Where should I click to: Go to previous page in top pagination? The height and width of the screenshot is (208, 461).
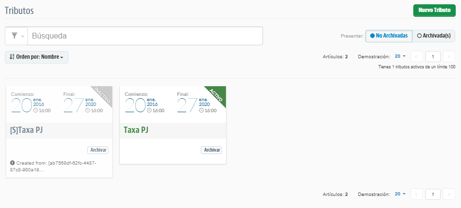coord(417,56)
